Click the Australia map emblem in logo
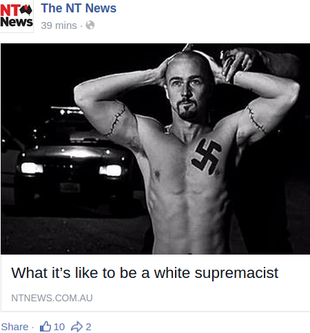 (x=26, y=10)
